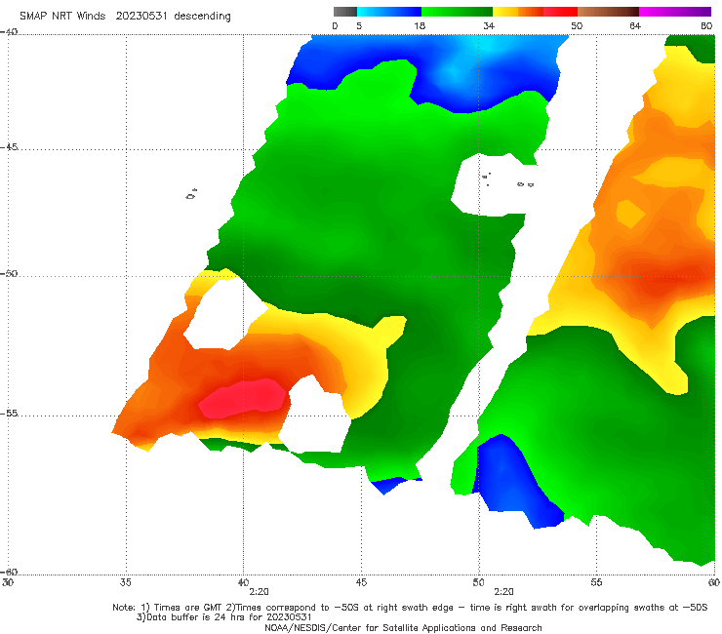Click the "-45" latitude axis label
The height and width of the screenshot is (634, 722).
[9, 147]
